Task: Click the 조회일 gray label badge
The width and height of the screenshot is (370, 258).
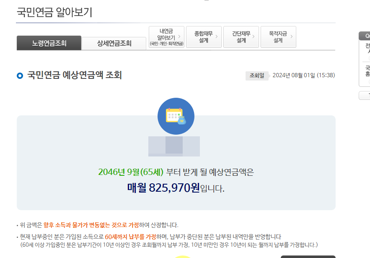Action: point(256,76)
